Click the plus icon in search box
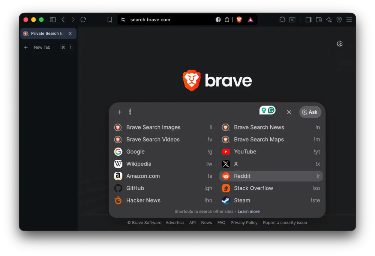 119,112
